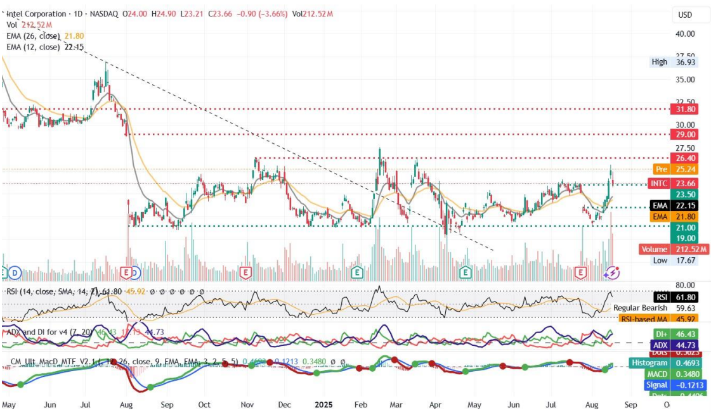Open the earnings marker above November 2024

(x=245, y=272)
